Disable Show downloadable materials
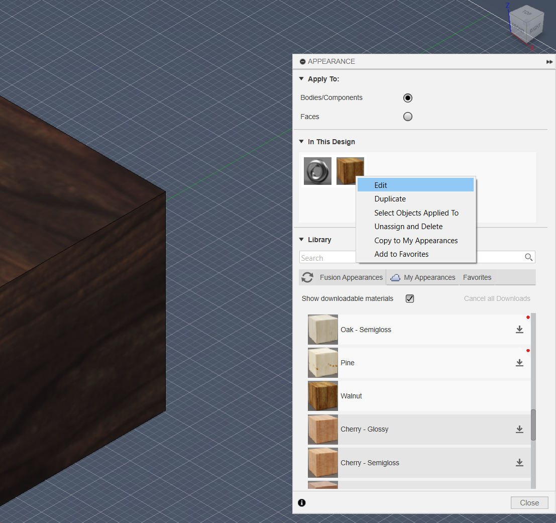Image resolution: width=556 pixels, height=523 pixels. (409, 298)
